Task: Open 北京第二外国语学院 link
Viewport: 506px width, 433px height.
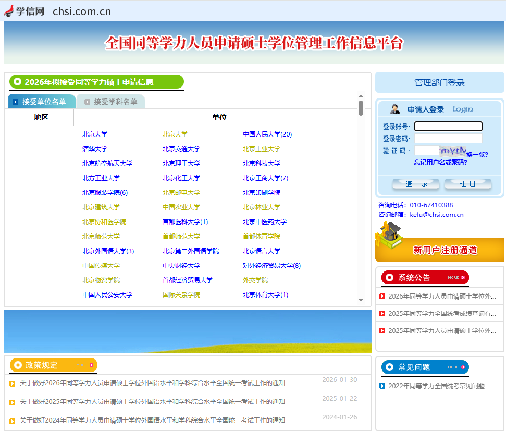Action: [x=191, y=251]
